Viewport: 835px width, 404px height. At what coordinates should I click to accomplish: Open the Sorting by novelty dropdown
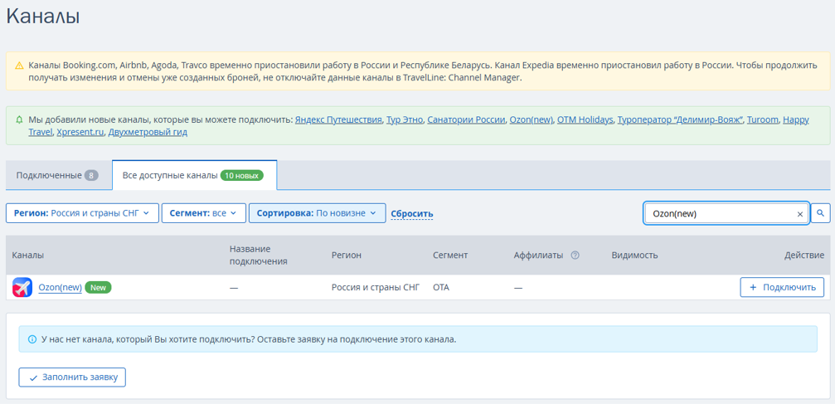tap(317, 213)
